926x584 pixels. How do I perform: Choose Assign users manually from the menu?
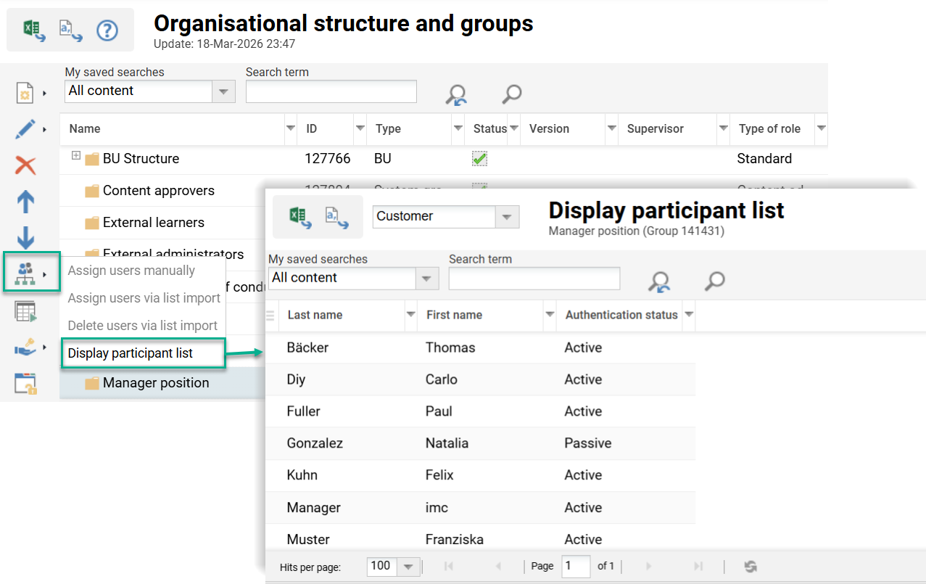tap(131, 271)
